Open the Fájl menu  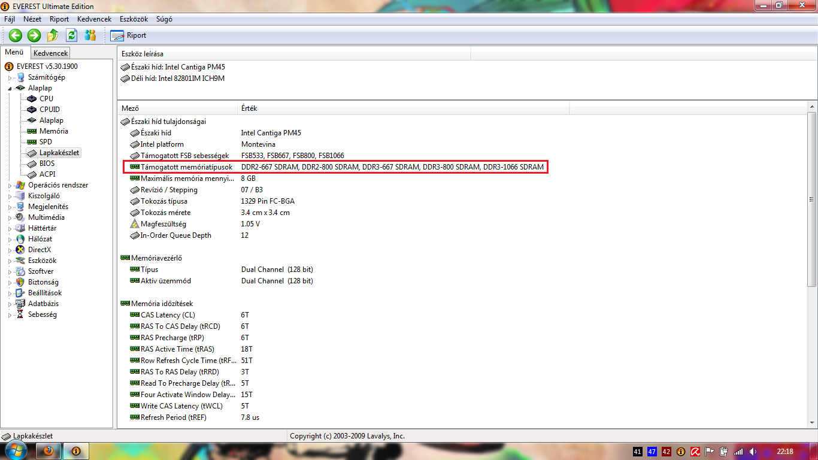(x=10, y=19)
